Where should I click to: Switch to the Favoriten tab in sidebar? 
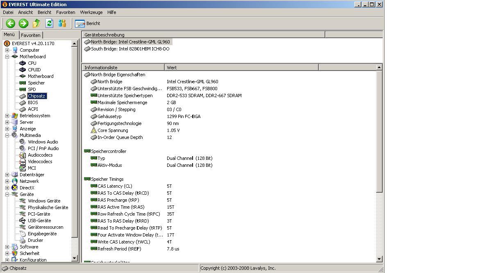click(31, 35)
